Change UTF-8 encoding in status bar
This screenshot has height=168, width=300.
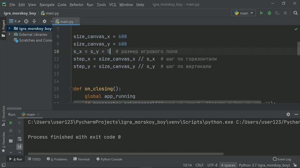212,165
